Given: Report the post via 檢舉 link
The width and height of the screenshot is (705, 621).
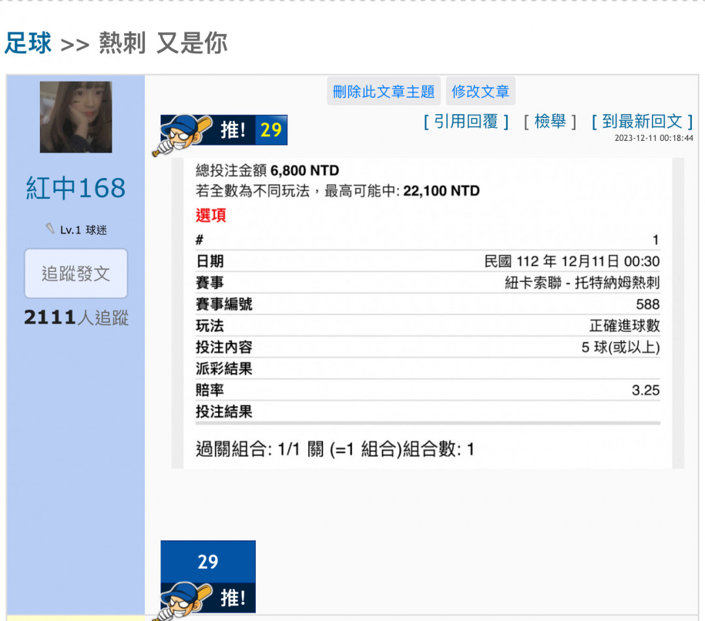Looking at the screenshot, I should [x=550, y=121].
